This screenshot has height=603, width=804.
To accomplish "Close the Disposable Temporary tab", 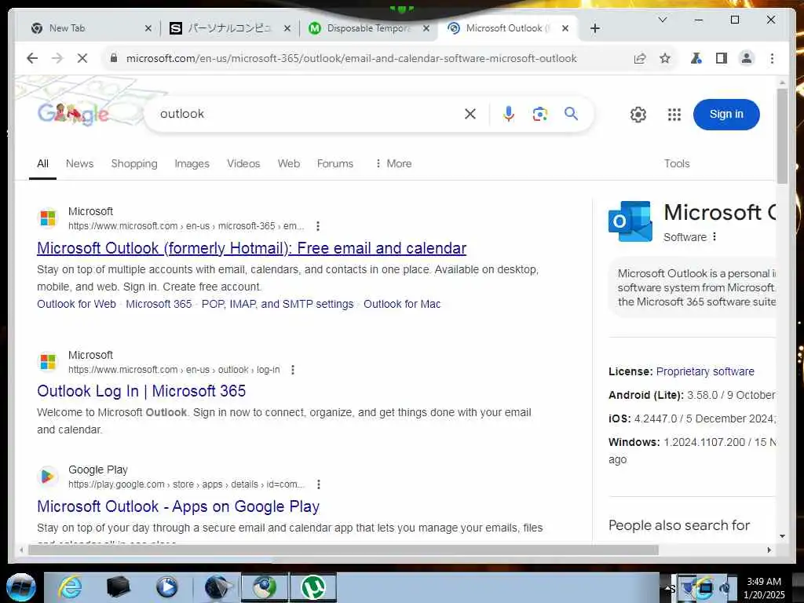I will [426, 29].
